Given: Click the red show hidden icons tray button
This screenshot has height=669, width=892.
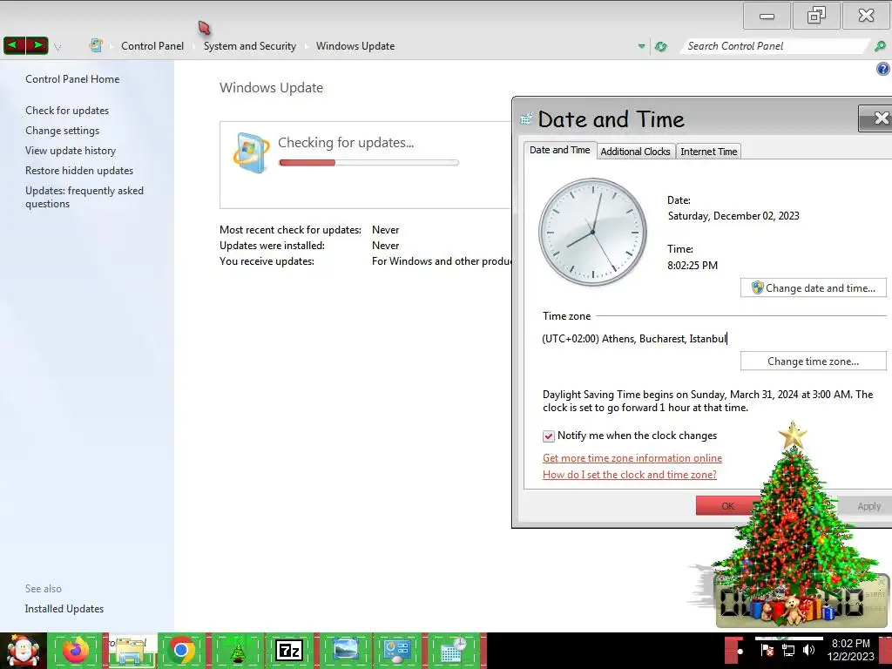Looking at the screenshot, I should [733, 650].
